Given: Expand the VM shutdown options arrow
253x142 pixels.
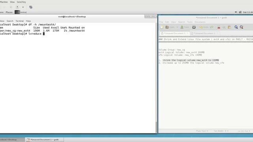Looking at the screenshot, I should click(23, 7).
